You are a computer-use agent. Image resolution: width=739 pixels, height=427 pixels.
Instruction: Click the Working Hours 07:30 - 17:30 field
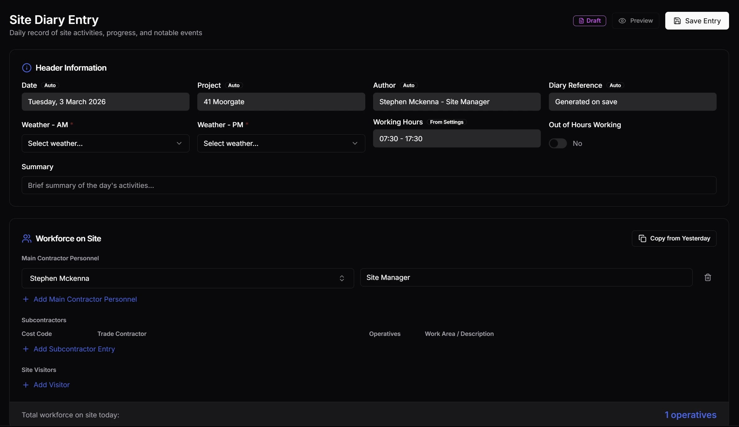click(x=456, y=139)
